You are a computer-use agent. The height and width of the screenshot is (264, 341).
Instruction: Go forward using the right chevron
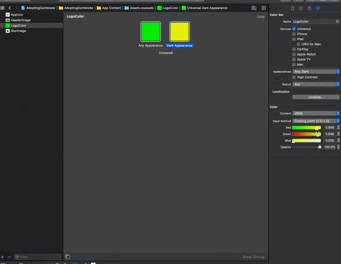tap(16, 8)
